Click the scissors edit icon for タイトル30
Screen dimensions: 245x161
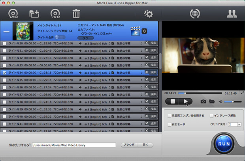146,43
